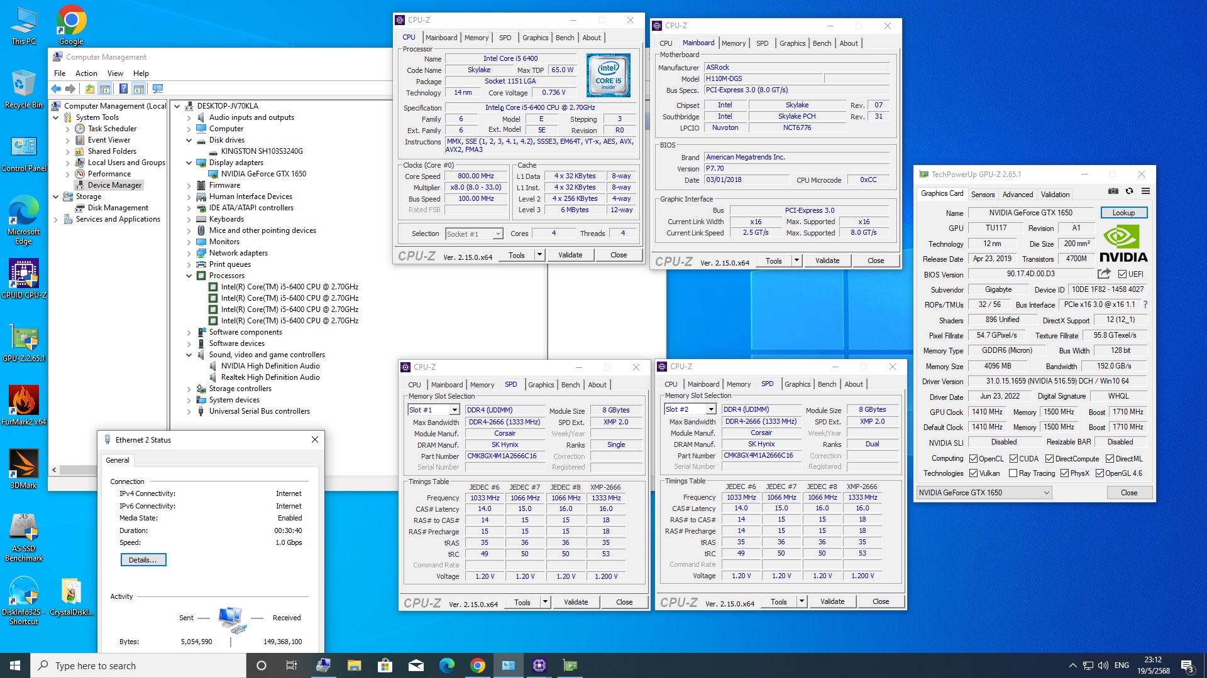Select NVIDIA GeForce GTX 1650 in Device Manager
The height and width of the screenshot is (678, 1207).
(263, 174)
